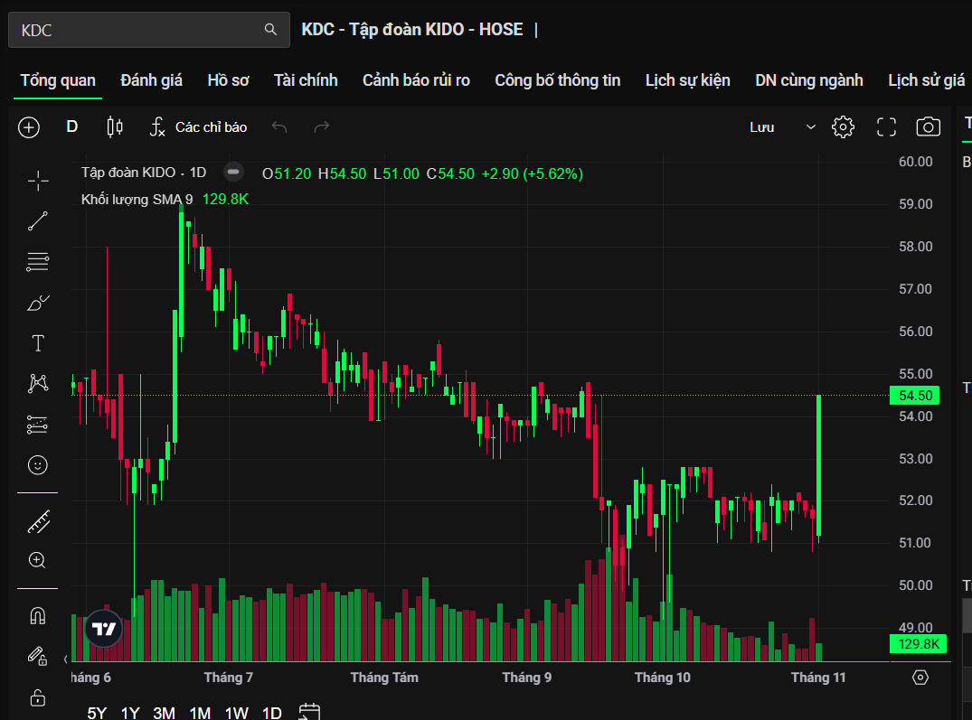Toggle magnet mode
Image resolution: width=972 pixels, height=720 pixels.
coord(38,616)
